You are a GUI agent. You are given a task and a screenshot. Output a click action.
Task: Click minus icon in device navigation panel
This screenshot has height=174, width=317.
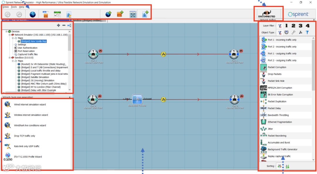pyautogui.click(x=64, y=25)
